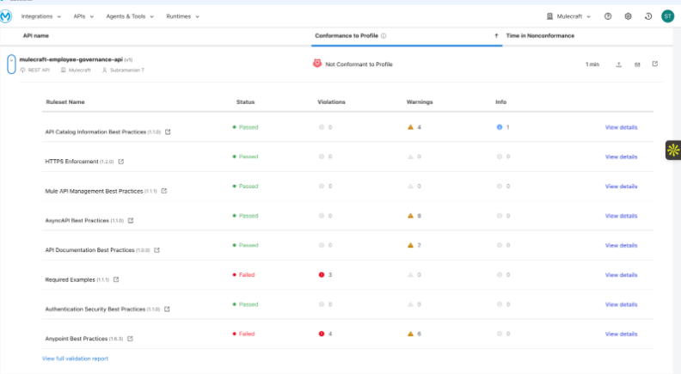This screenshot has width=681, height=374.
Task: Click the export icon in API row
Action: coord(619,64)
